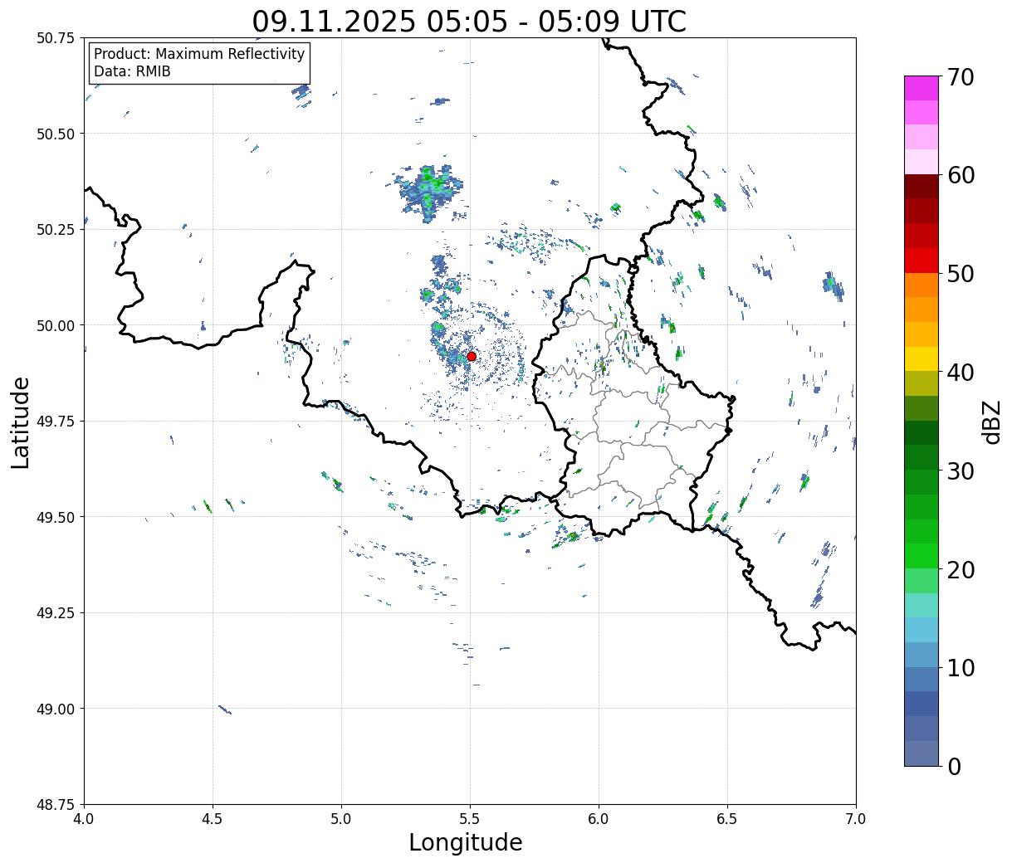
Task: Click the colorbar tick label 50
Action: [960, 274]
